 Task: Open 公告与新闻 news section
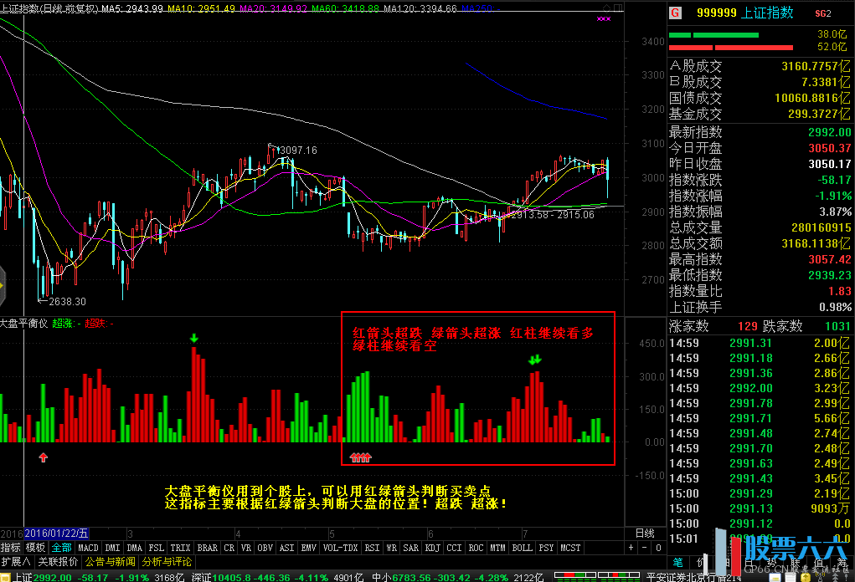[111, 562]
